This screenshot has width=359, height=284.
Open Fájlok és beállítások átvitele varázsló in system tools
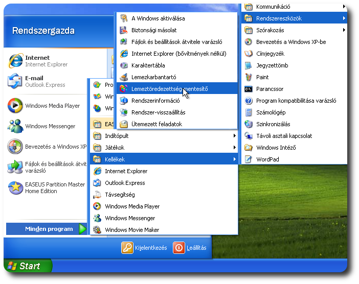pyautogui.click(x=177, y=42)
